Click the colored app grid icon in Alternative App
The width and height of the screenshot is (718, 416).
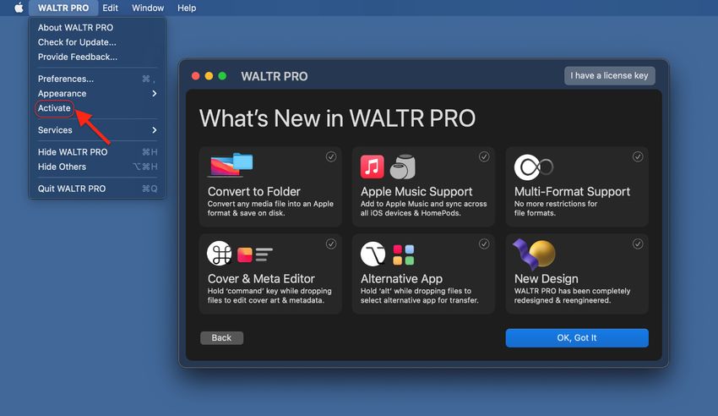click(x=404, y=255)
